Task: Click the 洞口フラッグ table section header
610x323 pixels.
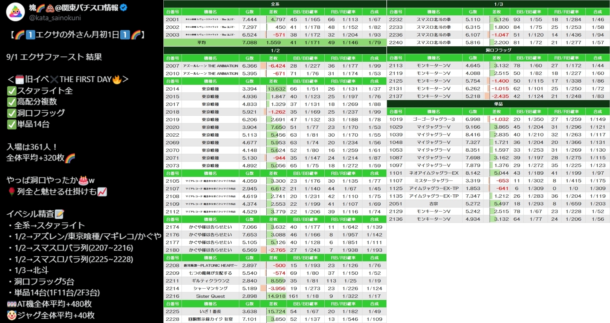Action: 499,50
